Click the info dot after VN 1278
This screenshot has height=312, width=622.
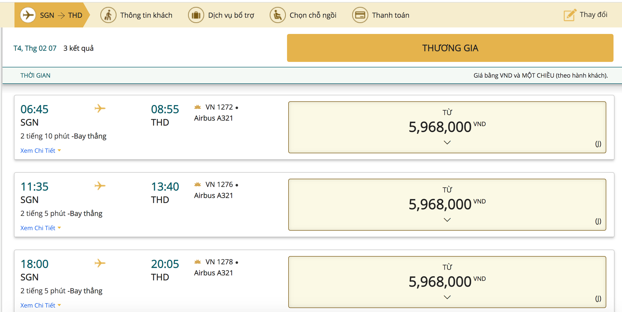(x=237, y=263)
